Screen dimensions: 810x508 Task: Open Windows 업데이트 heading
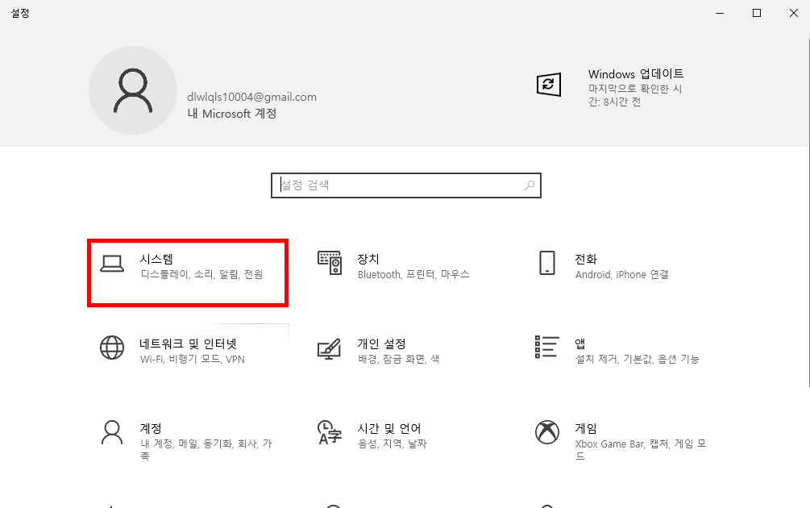636,74
